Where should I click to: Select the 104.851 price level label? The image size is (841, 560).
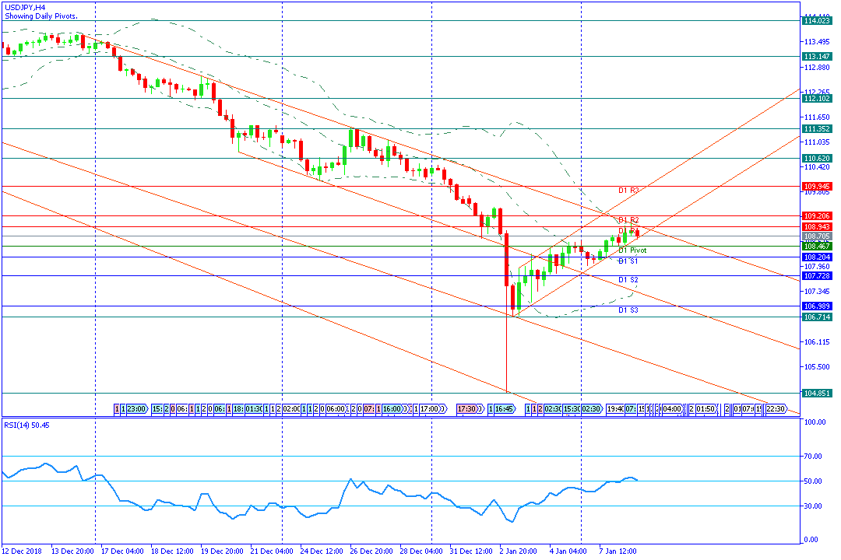817,394
